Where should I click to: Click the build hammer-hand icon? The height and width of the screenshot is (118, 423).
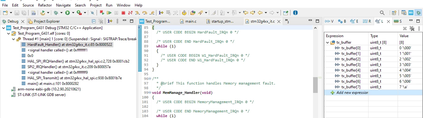[184, 13]
